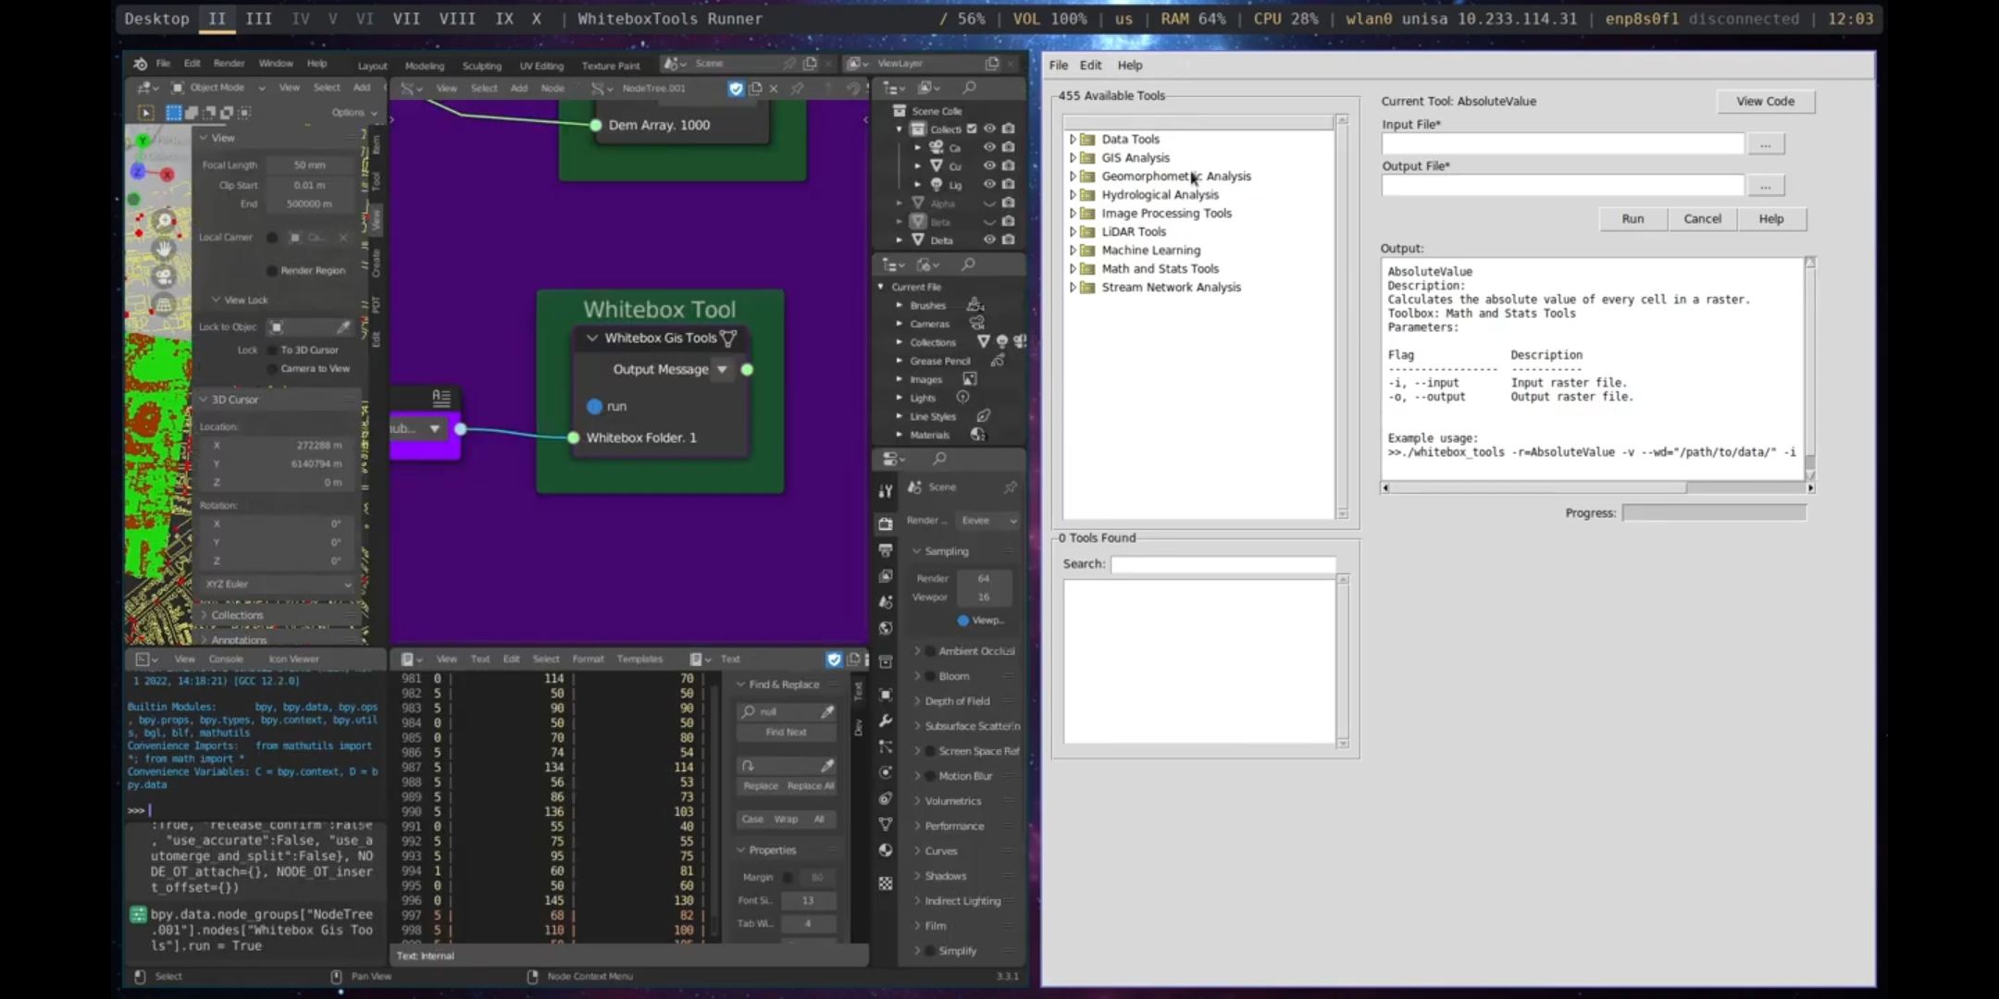Click the Search field under Tools Found
Image resolution: width=1999 pixels, height=999 pixels.
(1223, 564)
